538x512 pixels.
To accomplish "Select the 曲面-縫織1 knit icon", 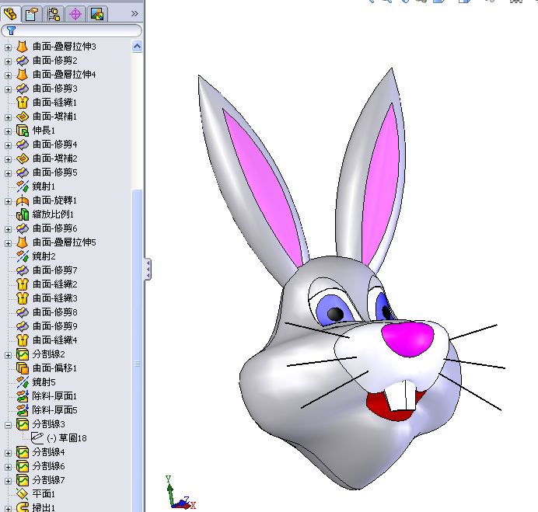I will [23, 103].
